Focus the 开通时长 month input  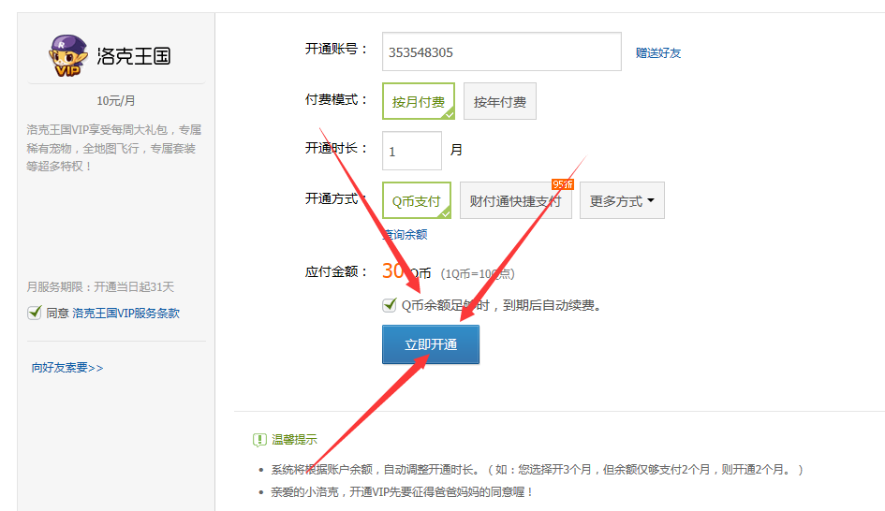411,151
